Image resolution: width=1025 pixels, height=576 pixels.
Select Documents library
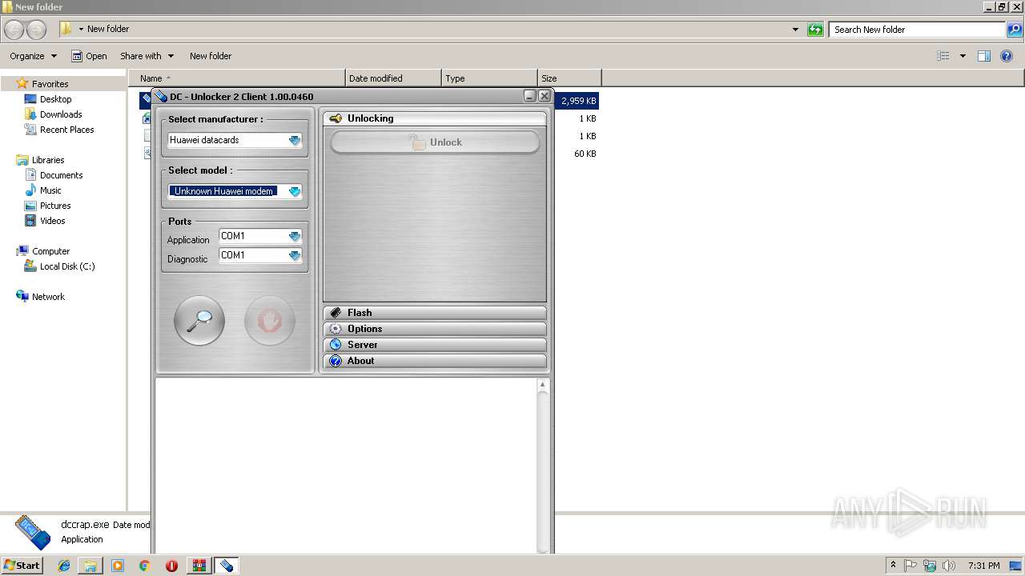click(x=61, y=175)
